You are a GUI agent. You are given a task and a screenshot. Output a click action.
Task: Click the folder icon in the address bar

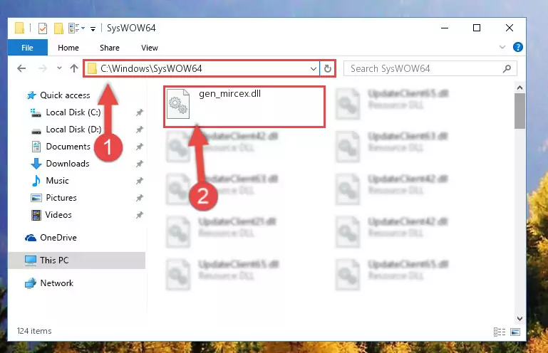tap(92, 68)
